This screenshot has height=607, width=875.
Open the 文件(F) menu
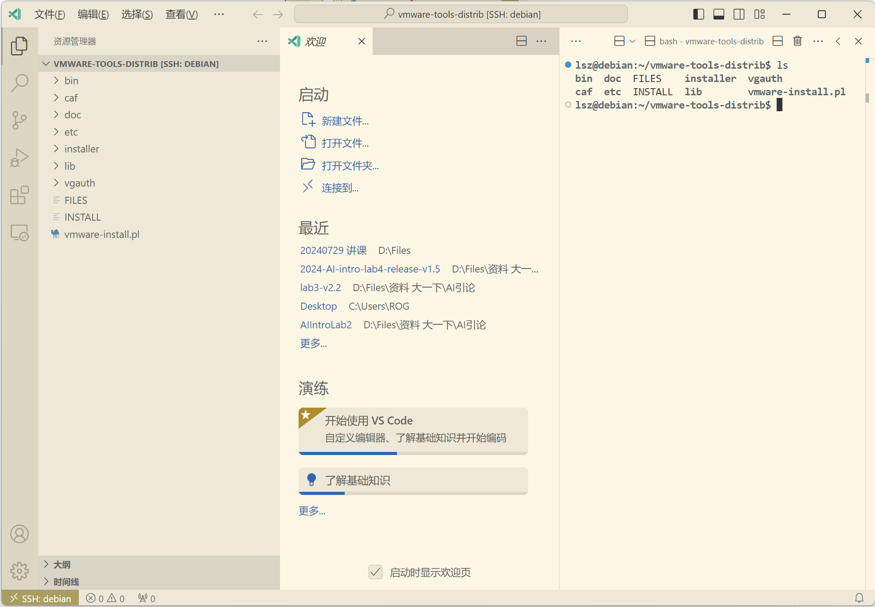tap(50, 14)
